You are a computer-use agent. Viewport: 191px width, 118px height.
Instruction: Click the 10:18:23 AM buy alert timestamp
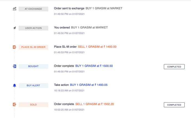pyautogui.click(x=69, y=91)
